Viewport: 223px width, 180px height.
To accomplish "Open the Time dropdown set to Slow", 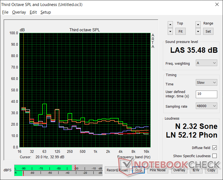I will coord(206,82).
